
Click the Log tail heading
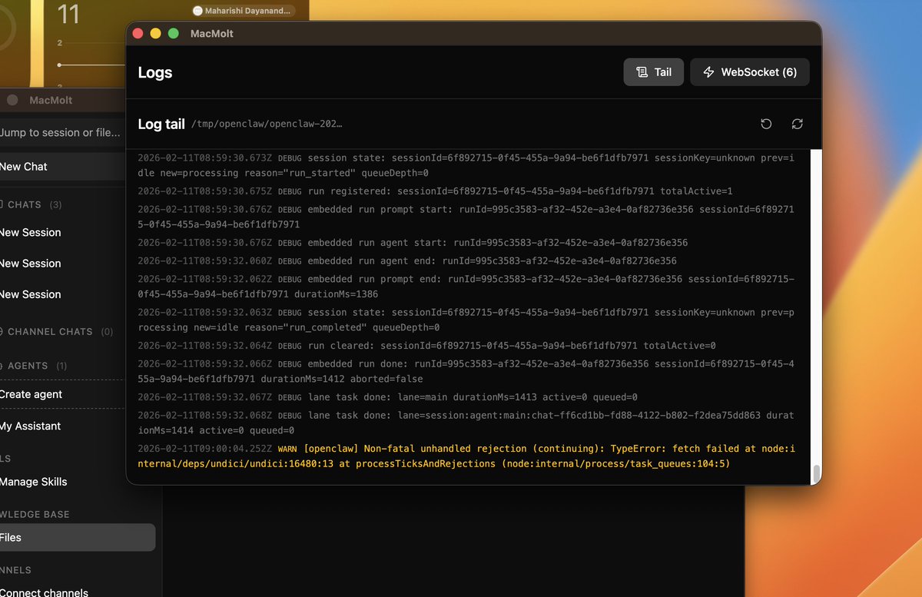pyautogui.click(x=161, y=124)
